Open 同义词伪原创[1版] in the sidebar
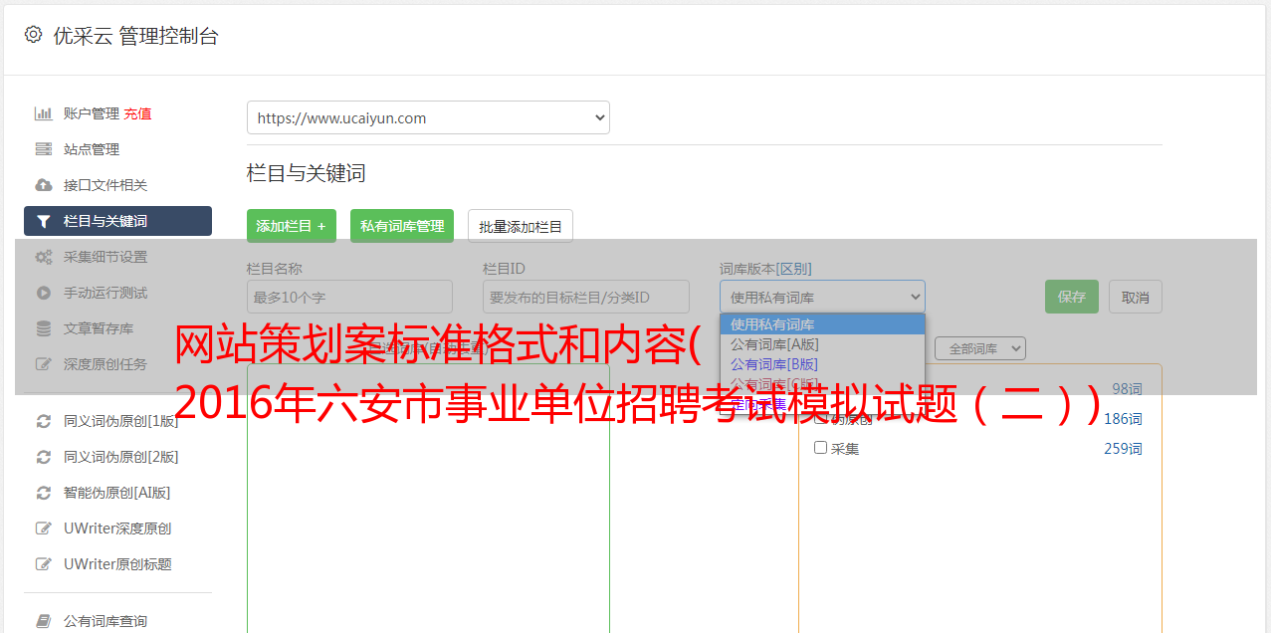Viewport: 1271px width, 633px height. tap(121, 421)
